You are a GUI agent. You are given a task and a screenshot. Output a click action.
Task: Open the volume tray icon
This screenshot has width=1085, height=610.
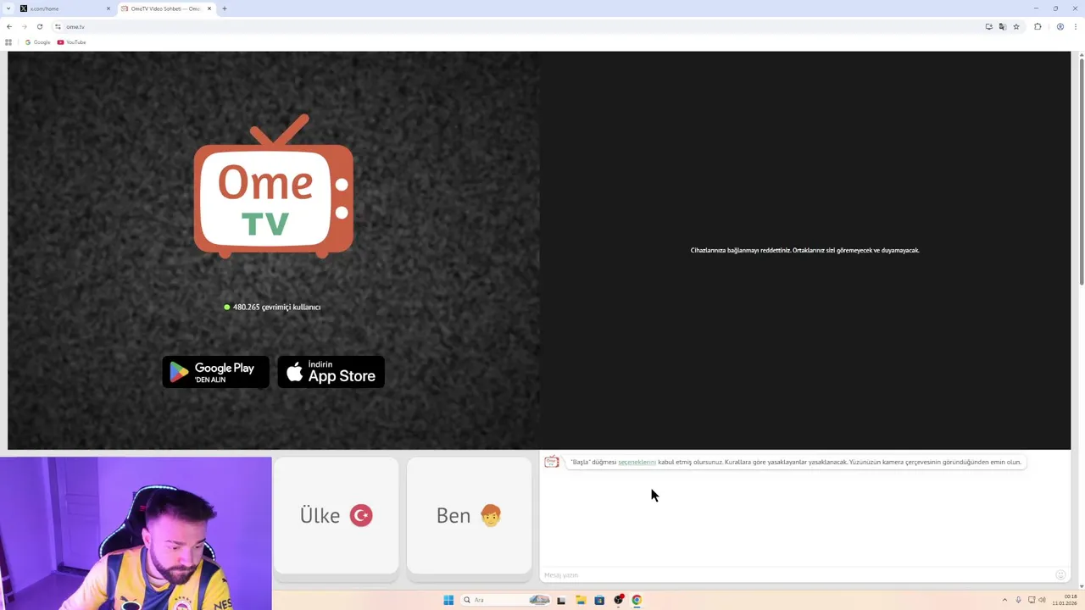1042,600
